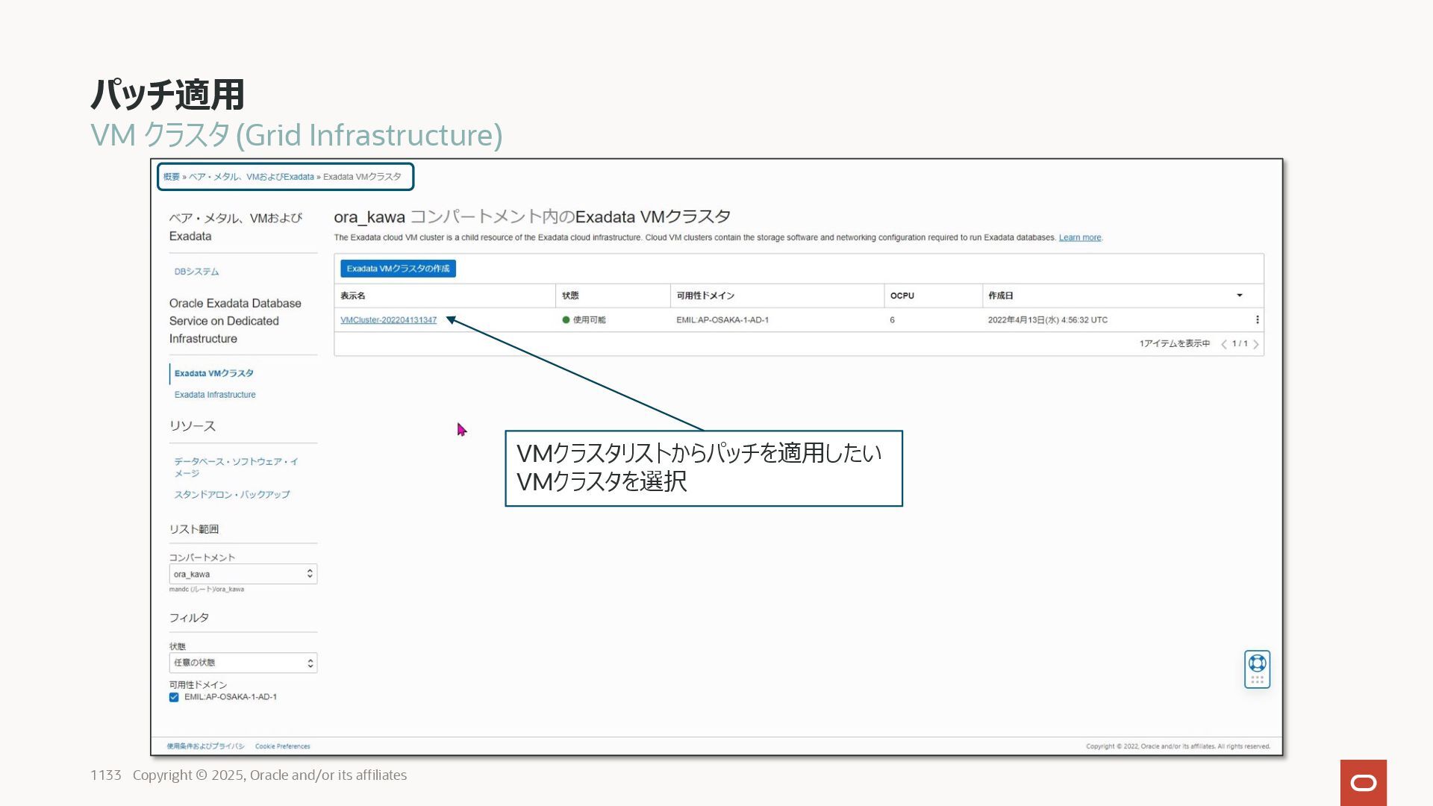Open the row actions three-dot menu
The height and width of the screenshot is (806, 1433).
pyautogui.click(x=1257, y=319)
